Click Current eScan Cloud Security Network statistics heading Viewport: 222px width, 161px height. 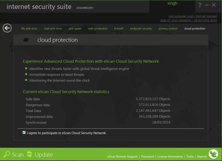[x=66, y=92]
